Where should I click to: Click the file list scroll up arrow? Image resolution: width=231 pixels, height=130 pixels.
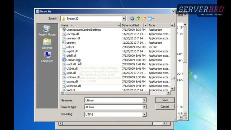point(172,25)
